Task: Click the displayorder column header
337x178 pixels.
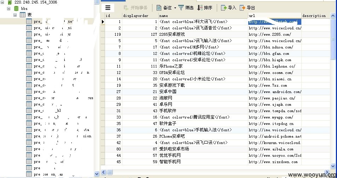Action: click(140, 16)
